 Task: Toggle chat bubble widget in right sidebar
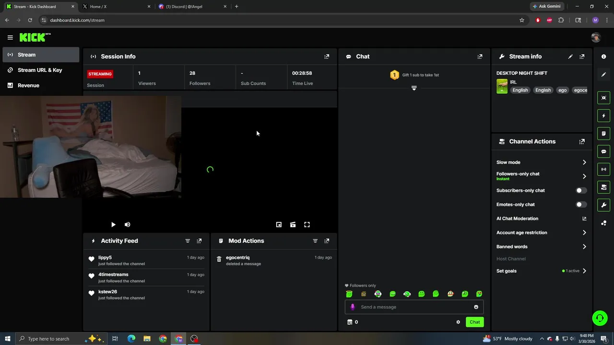click(603, 151)
